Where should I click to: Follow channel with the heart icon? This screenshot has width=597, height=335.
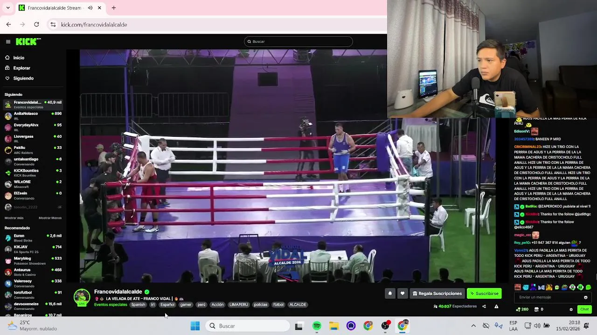[x=403, y=294]
